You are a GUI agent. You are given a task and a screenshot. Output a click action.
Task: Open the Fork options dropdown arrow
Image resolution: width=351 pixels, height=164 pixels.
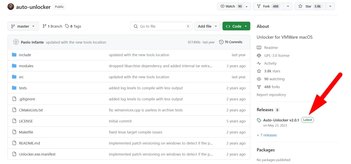pos(288,7)
